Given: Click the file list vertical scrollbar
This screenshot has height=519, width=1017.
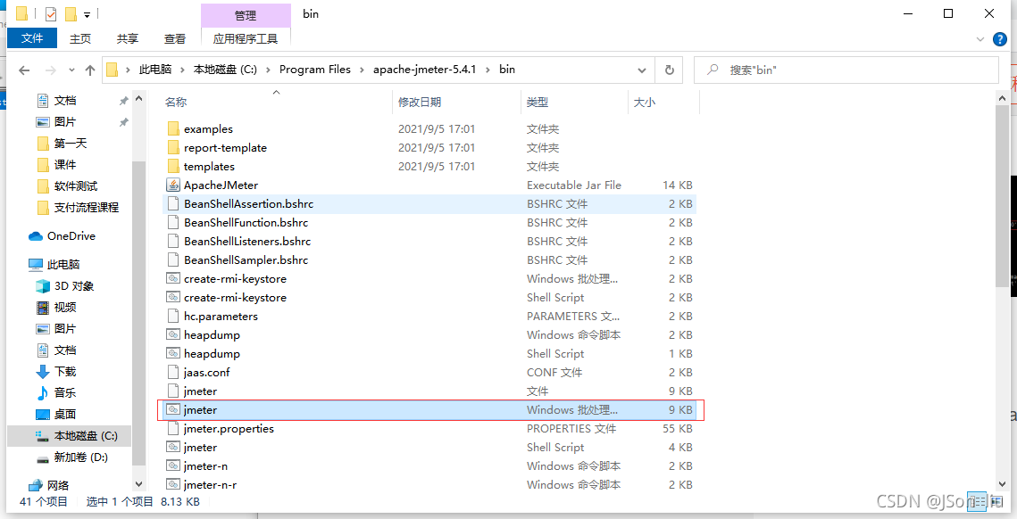Looking at the screenshot, I should [1003, 194].
